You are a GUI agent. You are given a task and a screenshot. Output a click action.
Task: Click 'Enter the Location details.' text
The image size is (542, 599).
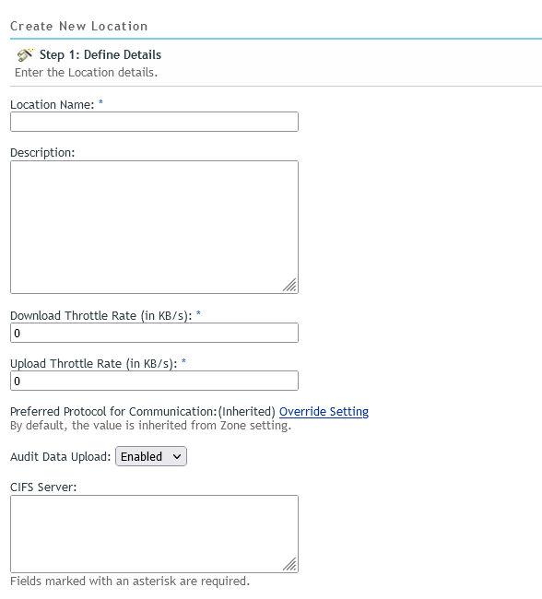(86, 73)
